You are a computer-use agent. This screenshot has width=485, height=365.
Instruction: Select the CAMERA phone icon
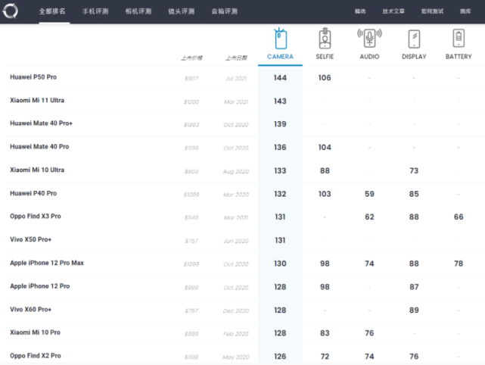pyautogui.click(x=280, y=39)
